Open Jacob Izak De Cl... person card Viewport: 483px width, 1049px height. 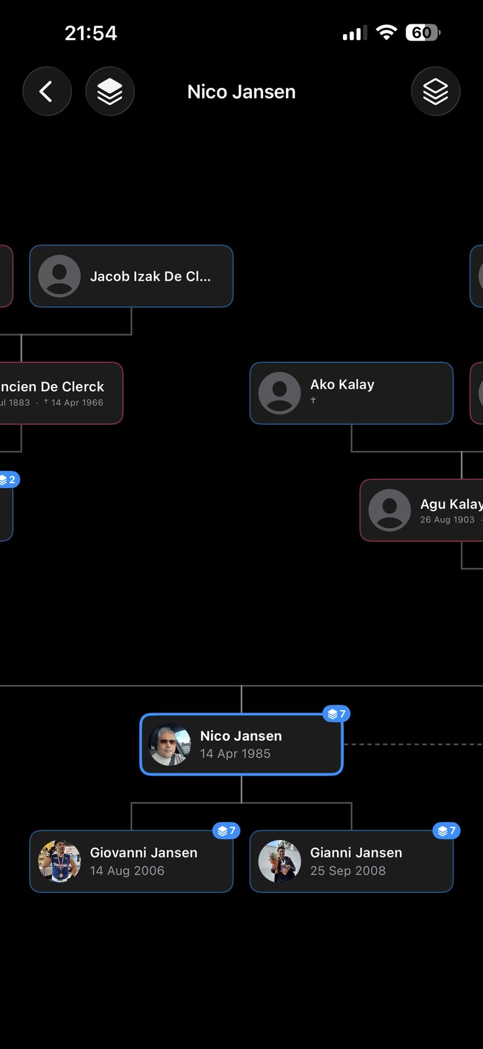click(132, 276)
